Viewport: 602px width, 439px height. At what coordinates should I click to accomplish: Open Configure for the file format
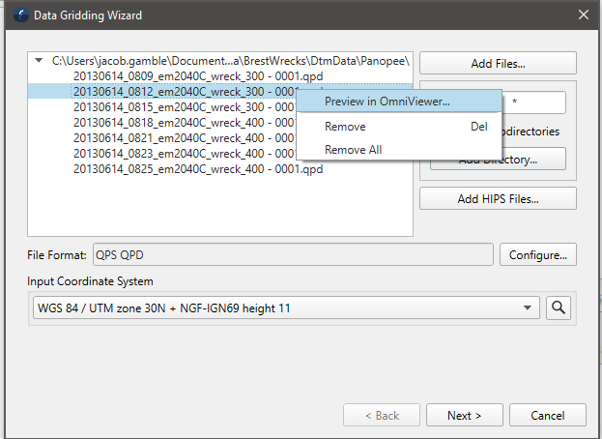(538, 255)
